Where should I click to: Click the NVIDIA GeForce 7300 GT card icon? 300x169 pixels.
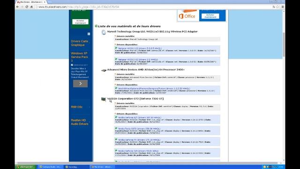(x=103, y=99)
